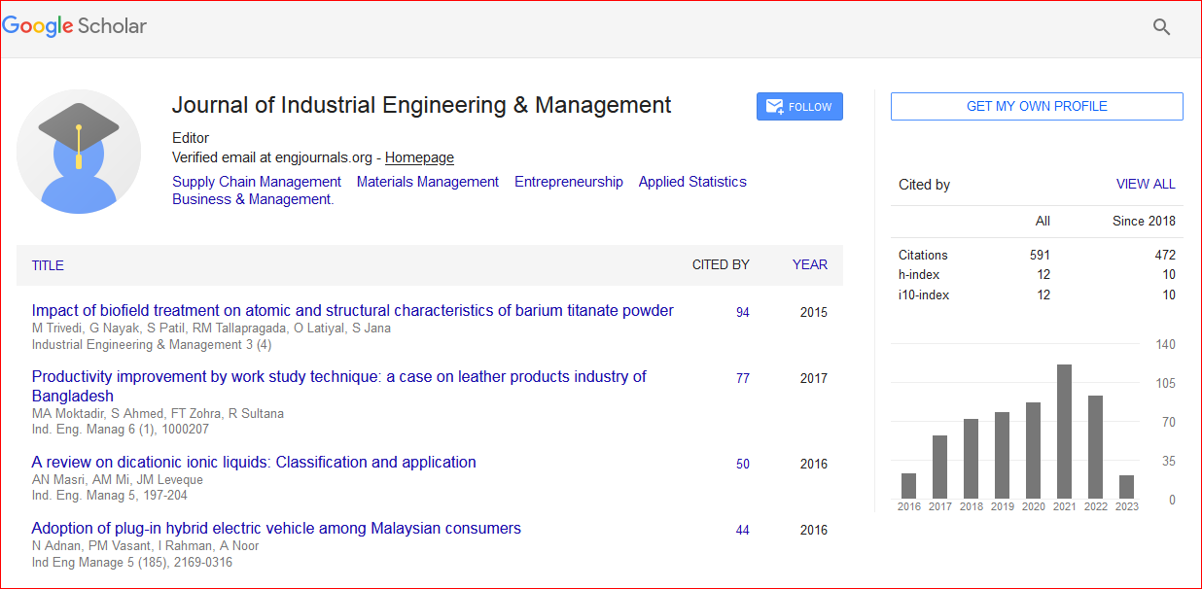Sort publications by Year column

[809, 264]
